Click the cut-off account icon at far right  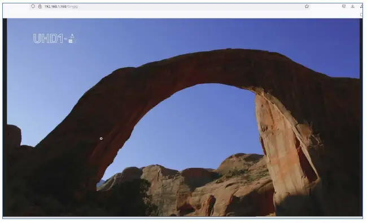361,6
